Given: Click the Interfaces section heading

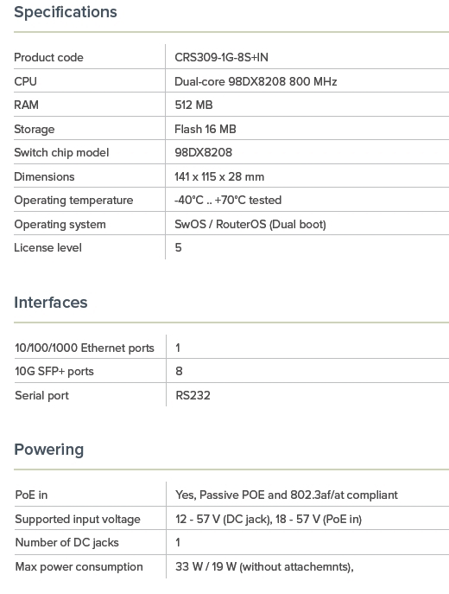Looking at the screenshot, I should 51,303.
